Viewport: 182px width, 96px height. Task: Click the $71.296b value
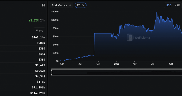[38, 87]
